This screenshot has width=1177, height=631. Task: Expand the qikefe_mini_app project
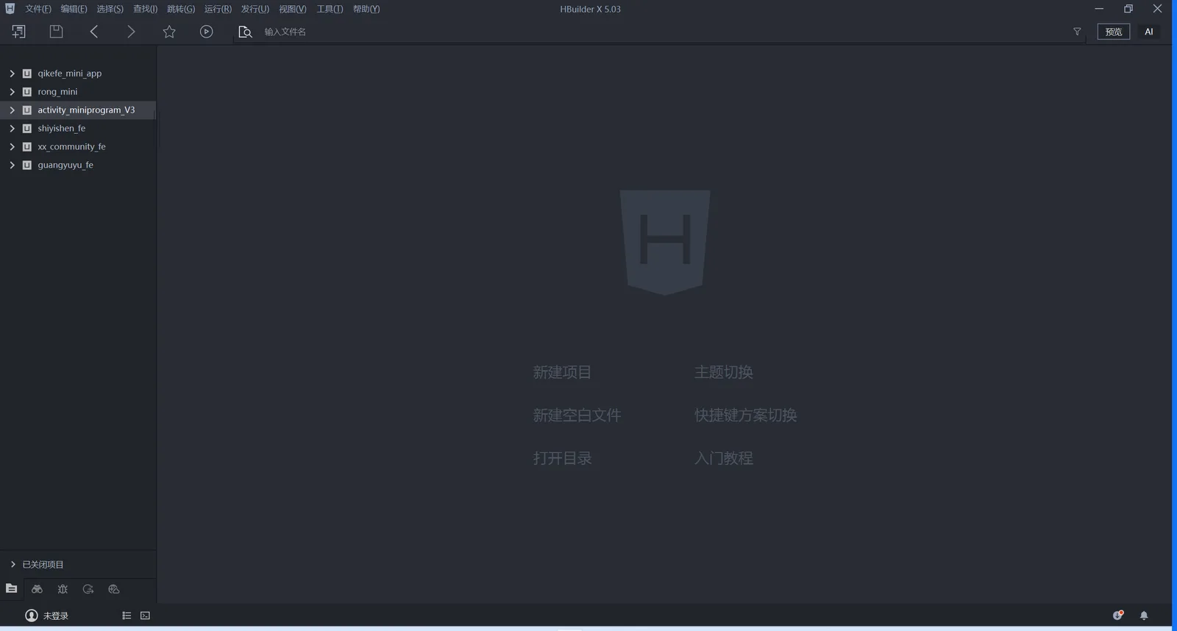(12, 74)
